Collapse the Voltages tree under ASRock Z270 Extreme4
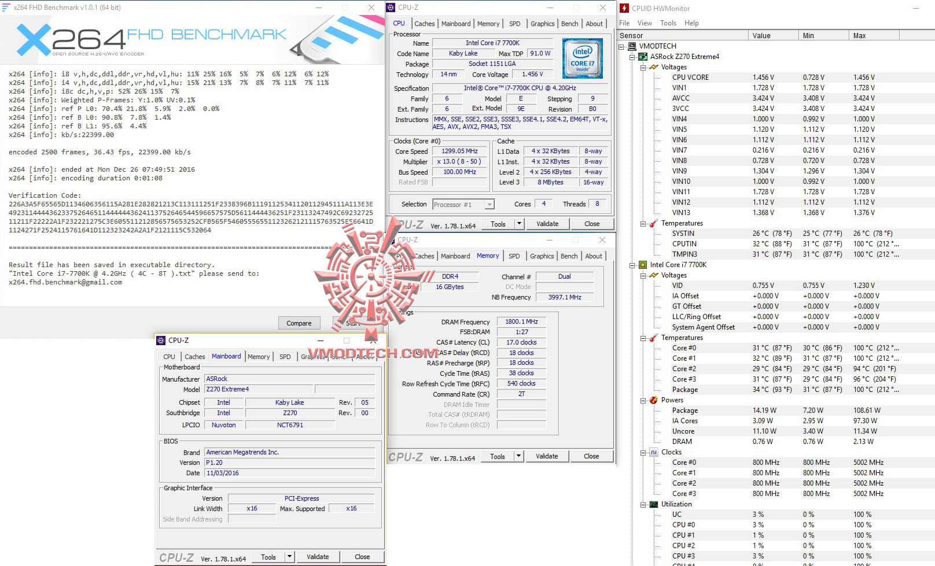Image resolution: width=935 pixels, height=566 pixels. 642,67
